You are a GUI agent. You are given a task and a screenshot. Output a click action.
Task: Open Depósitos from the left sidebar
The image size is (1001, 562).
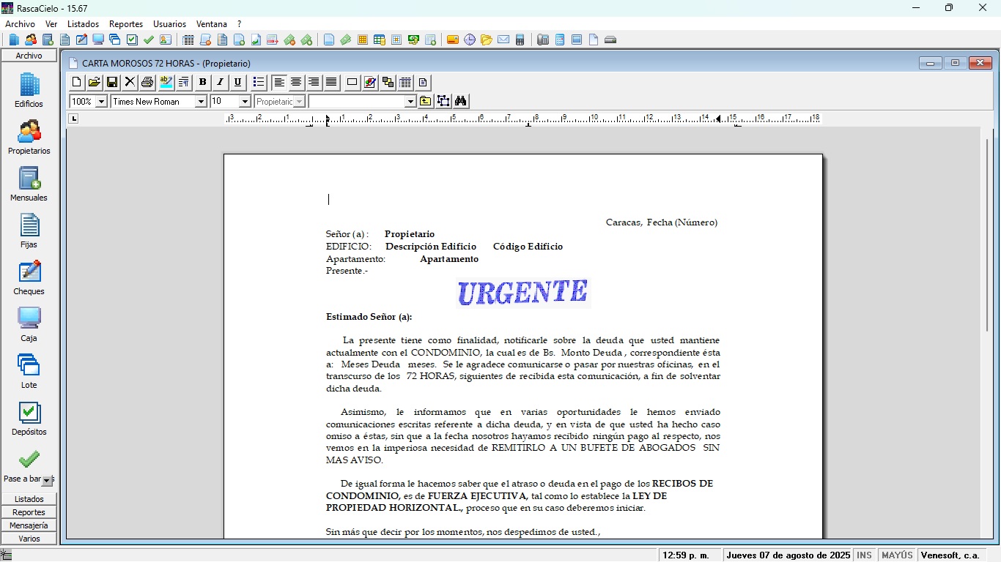[x=29, y=418]
